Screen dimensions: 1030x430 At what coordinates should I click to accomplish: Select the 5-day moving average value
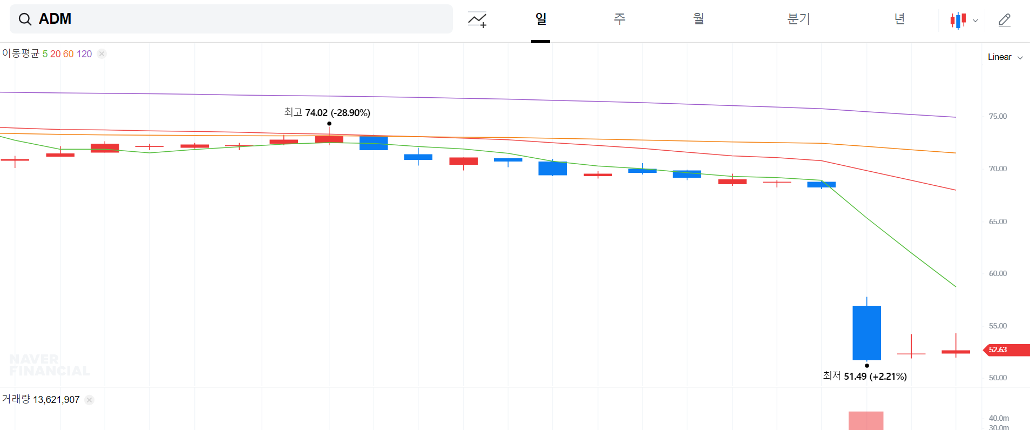click(45, 54)
